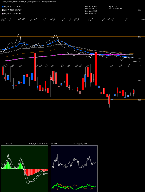Click the ADX '(14 day) 28, +22, -18' text

tap(81, 144)
